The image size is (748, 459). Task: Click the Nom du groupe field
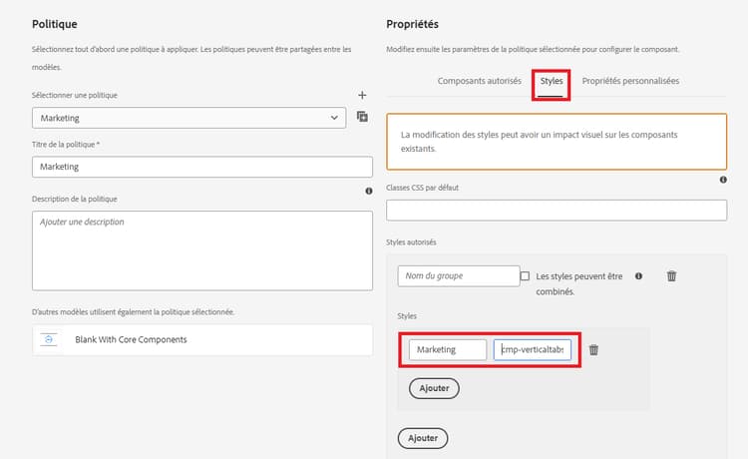pos(455,276)
